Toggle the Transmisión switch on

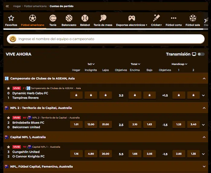pyautogui.click(x=201, y=54)
